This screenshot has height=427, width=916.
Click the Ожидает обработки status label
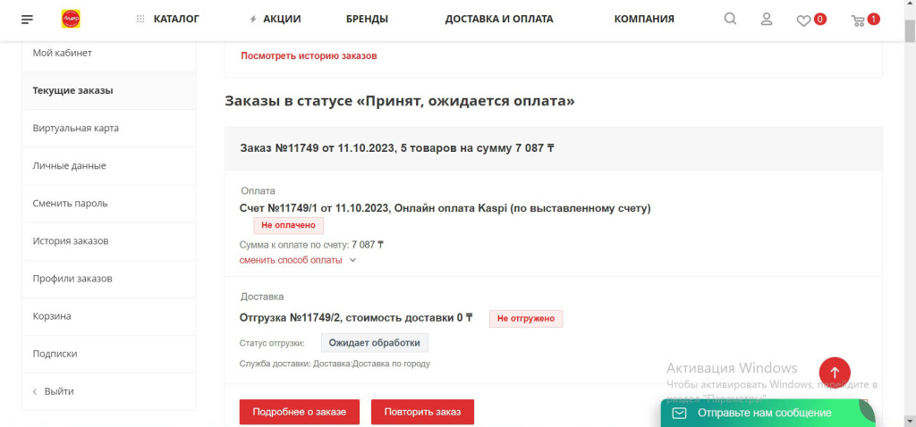click(x=375, y=343)
